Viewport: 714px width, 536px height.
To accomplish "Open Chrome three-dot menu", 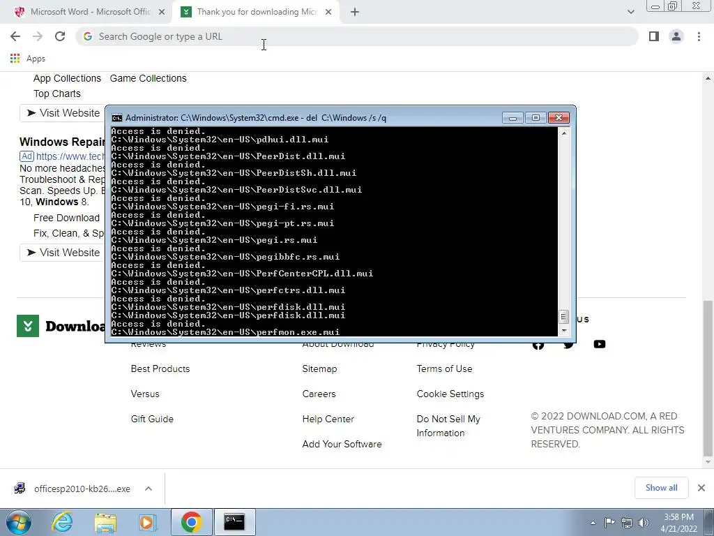I will click(x=699, y=36).
